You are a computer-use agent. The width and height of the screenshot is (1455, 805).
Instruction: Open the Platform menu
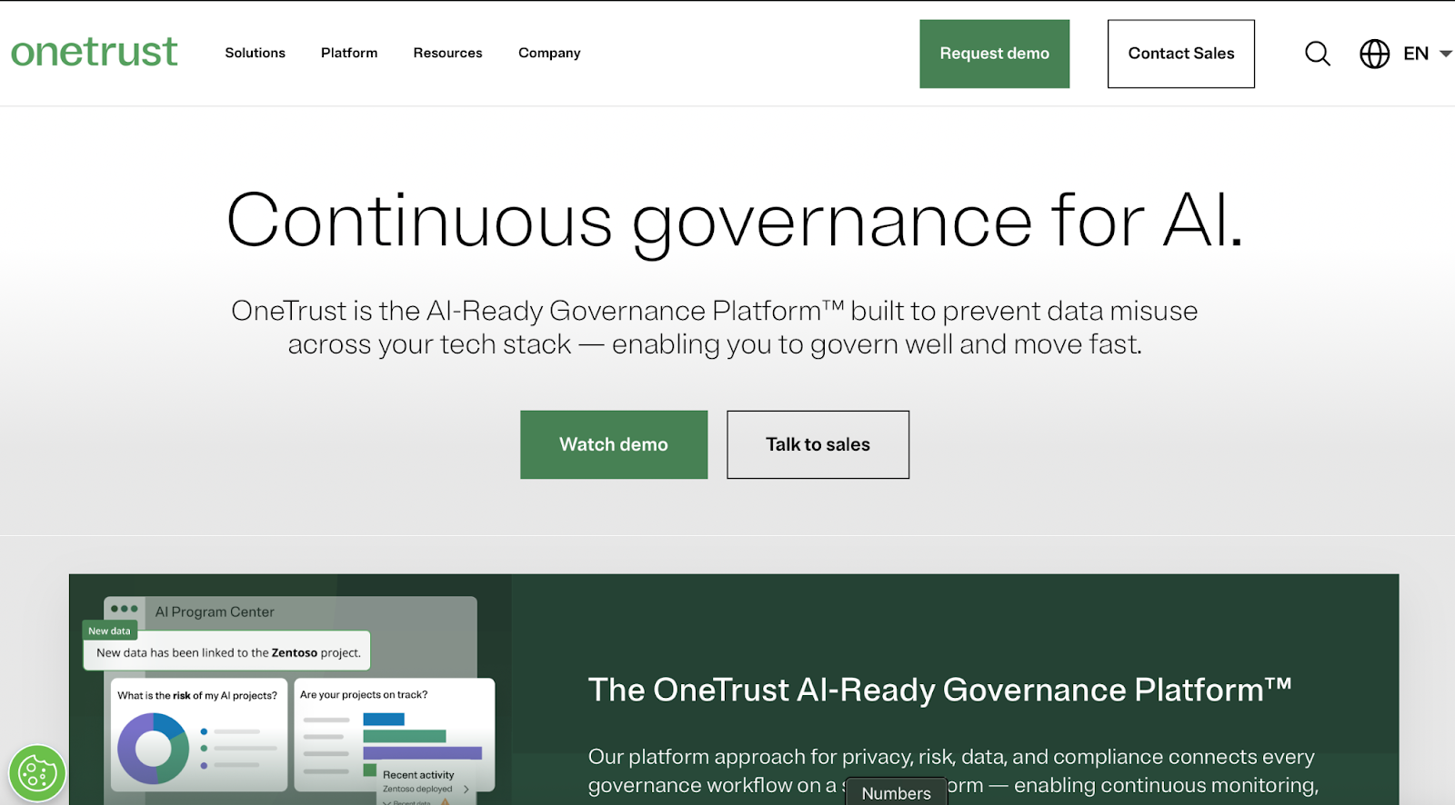(x=349, y=53)
